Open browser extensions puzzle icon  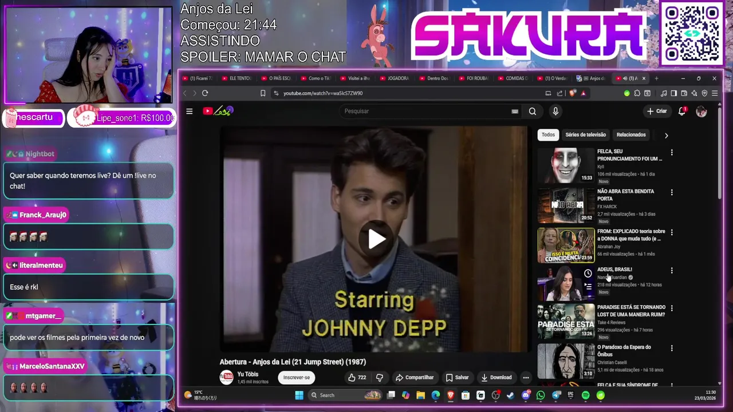pos(637,93)
